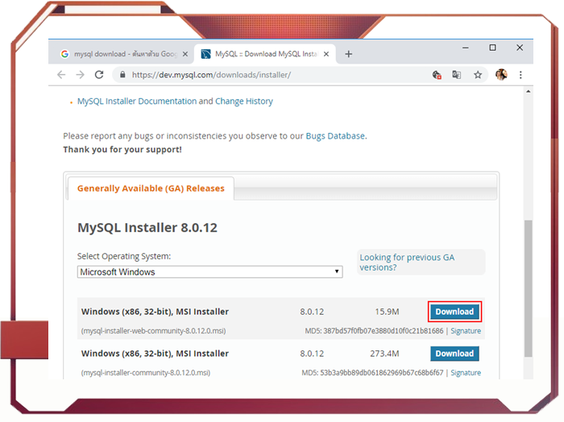Open the Google Translate icon in address bar

[x=457, y=75]
